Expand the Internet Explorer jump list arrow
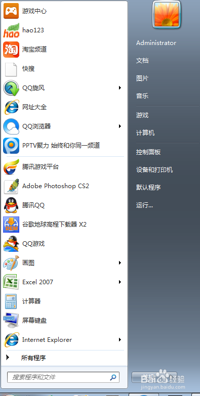 click(120, 340)
